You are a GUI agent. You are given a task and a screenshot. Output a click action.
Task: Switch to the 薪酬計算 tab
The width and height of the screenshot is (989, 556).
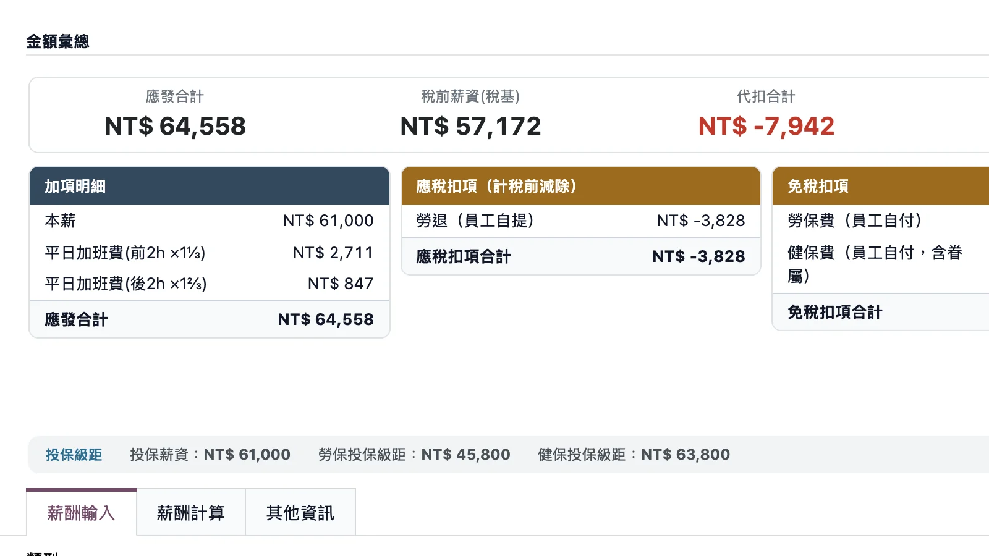[191, 513]
